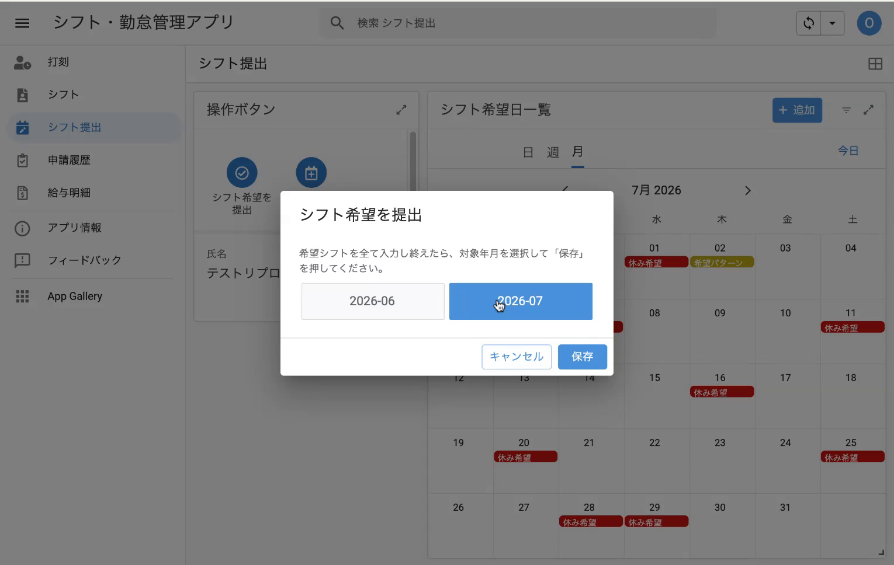The width and height of the screenshot is (894, 565).
Task: Expand the 操作ボタン panel
Action: pyautogui.click(x=401, y=110)
